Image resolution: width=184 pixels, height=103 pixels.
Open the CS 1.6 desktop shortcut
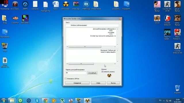(157, 19)
